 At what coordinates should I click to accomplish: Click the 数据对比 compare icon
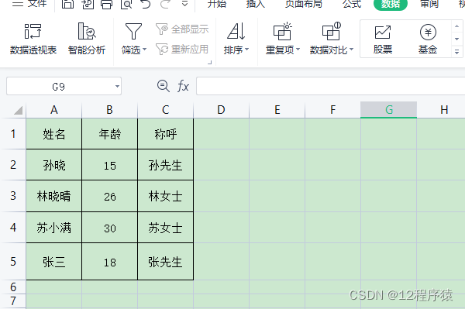[x=331, y=32]
